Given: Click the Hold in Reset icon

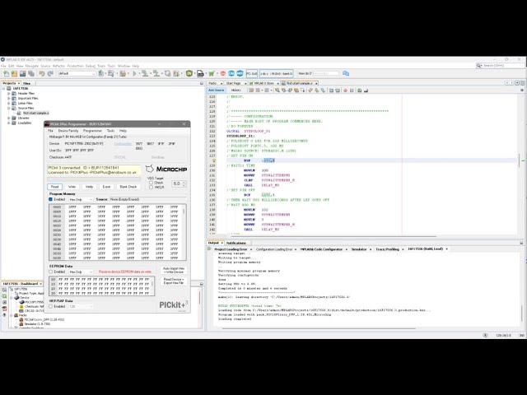Looking at the screenshot, I should tap(167, 73).
